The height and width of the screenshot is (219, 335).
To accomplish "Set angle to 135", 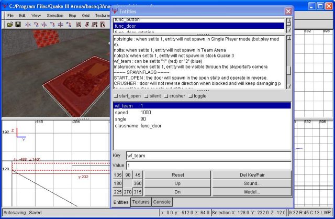I will (x=118, y=175).
